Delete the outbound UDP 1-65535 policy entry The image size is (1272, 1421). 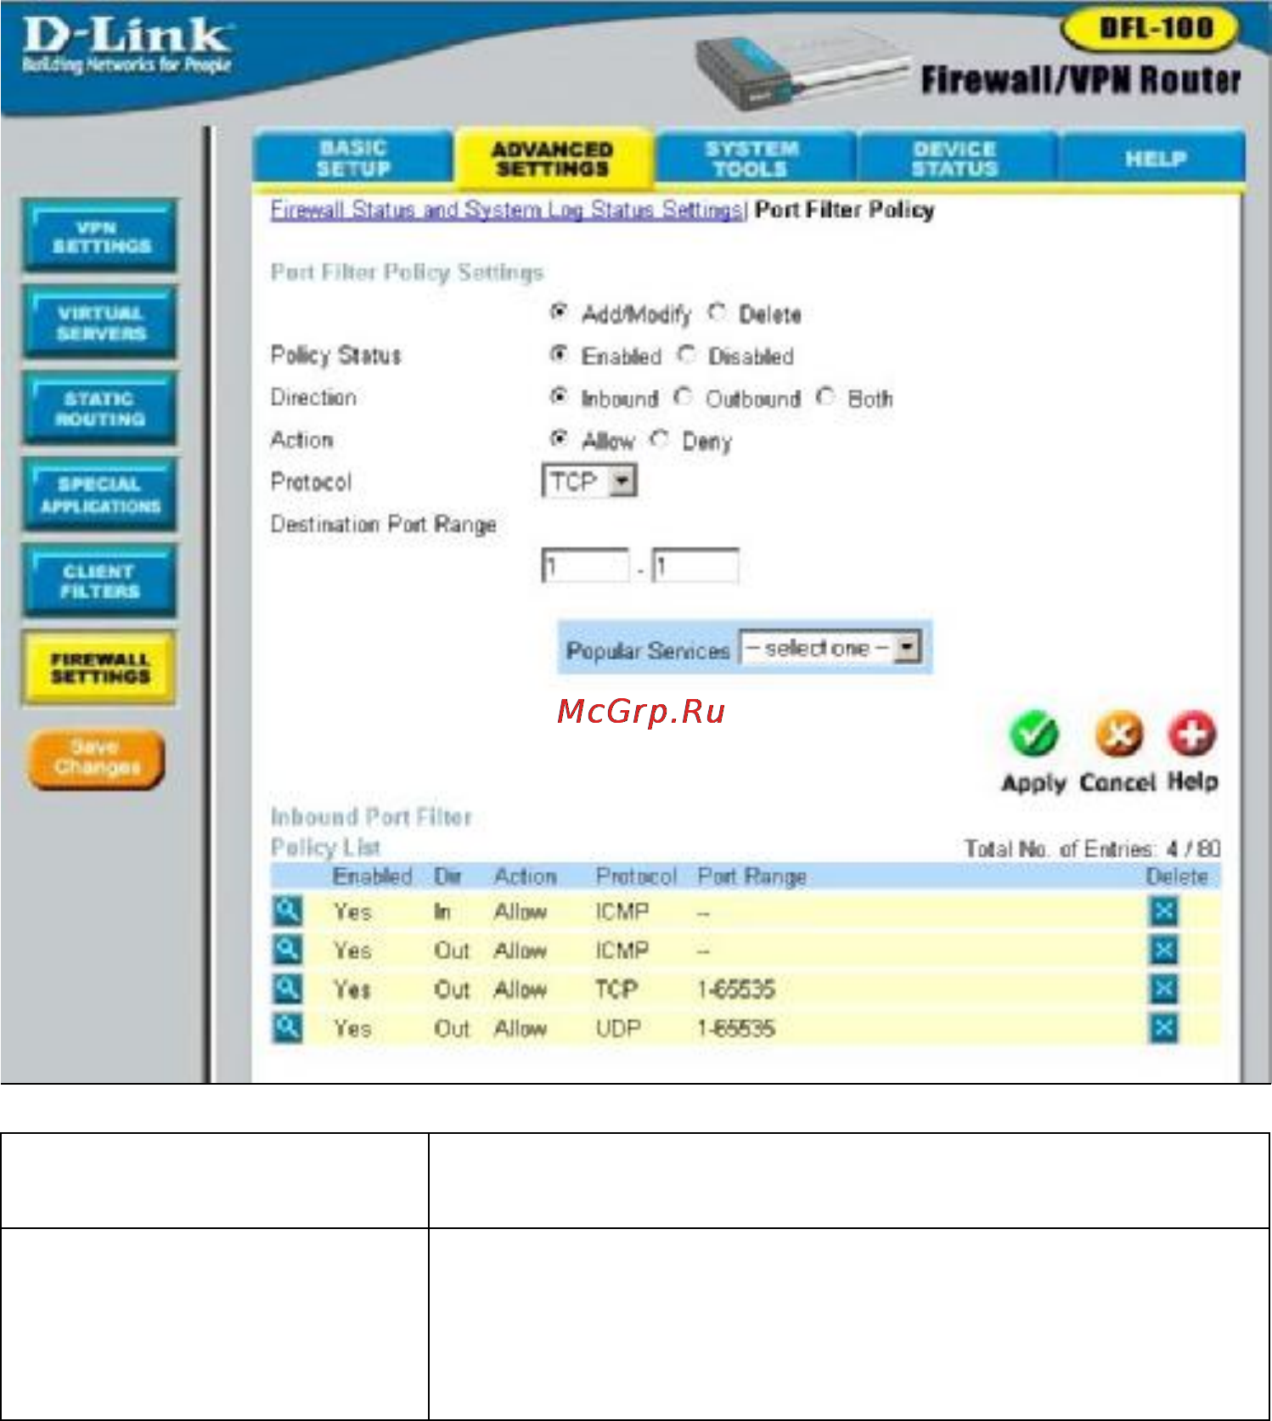pyautogui.click(x=1164, y=1029)
